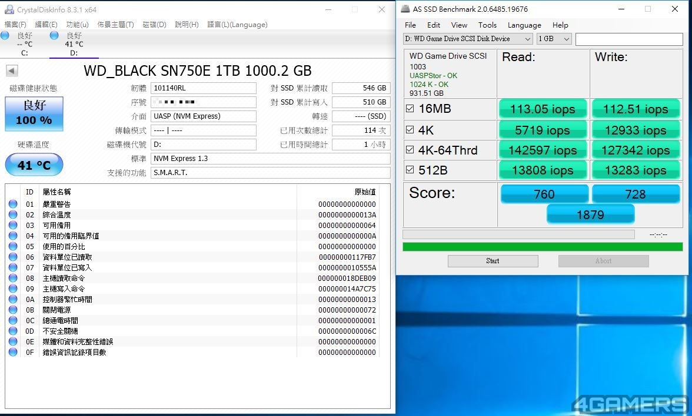Open the 1 GB test size dropdown
Viewport: 692px width, 416px height.
click(x=554, y=39)
